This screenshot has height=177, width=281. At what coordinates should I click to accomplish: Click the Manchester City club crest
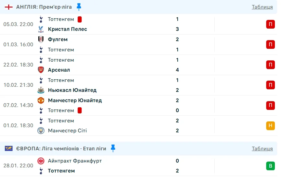[x=41, y=130]
